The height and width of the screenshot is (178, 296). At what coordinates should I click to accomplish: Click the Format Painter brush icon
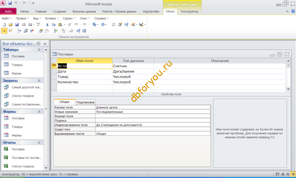69,25
